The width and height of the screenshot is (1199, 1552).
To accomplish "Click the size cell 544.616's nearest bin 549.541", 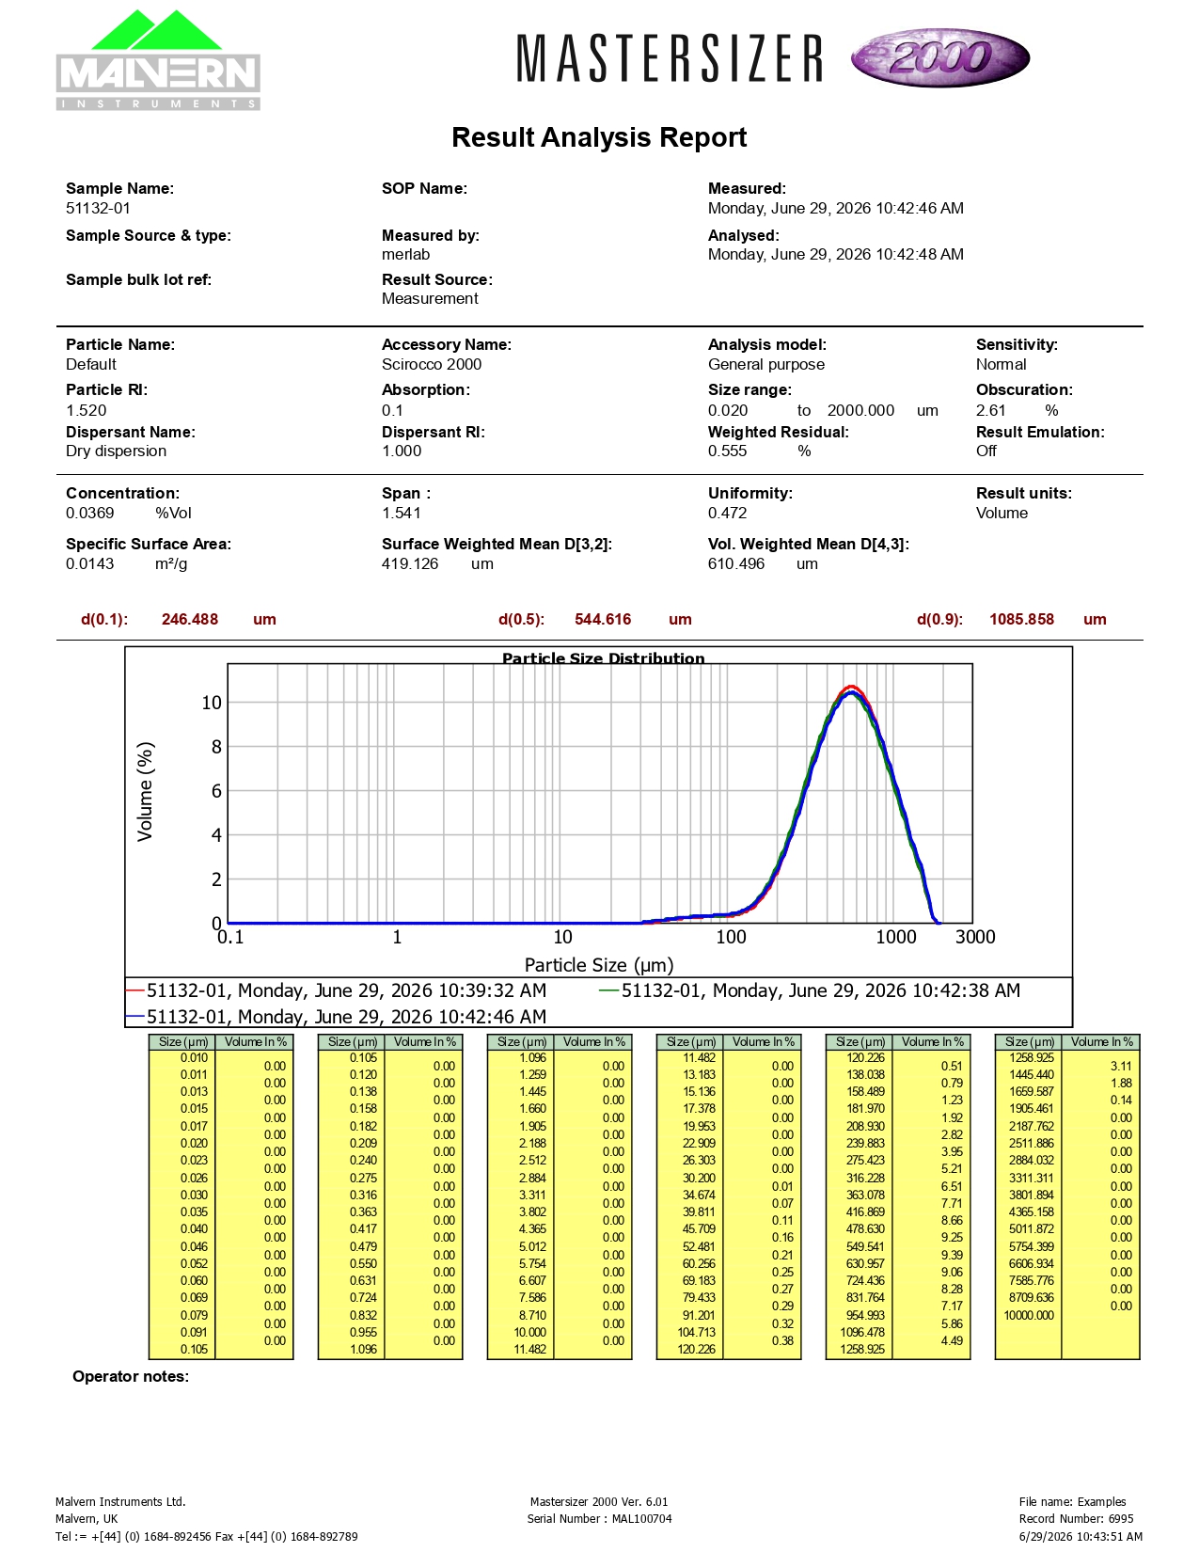I will pos(865,1246).
